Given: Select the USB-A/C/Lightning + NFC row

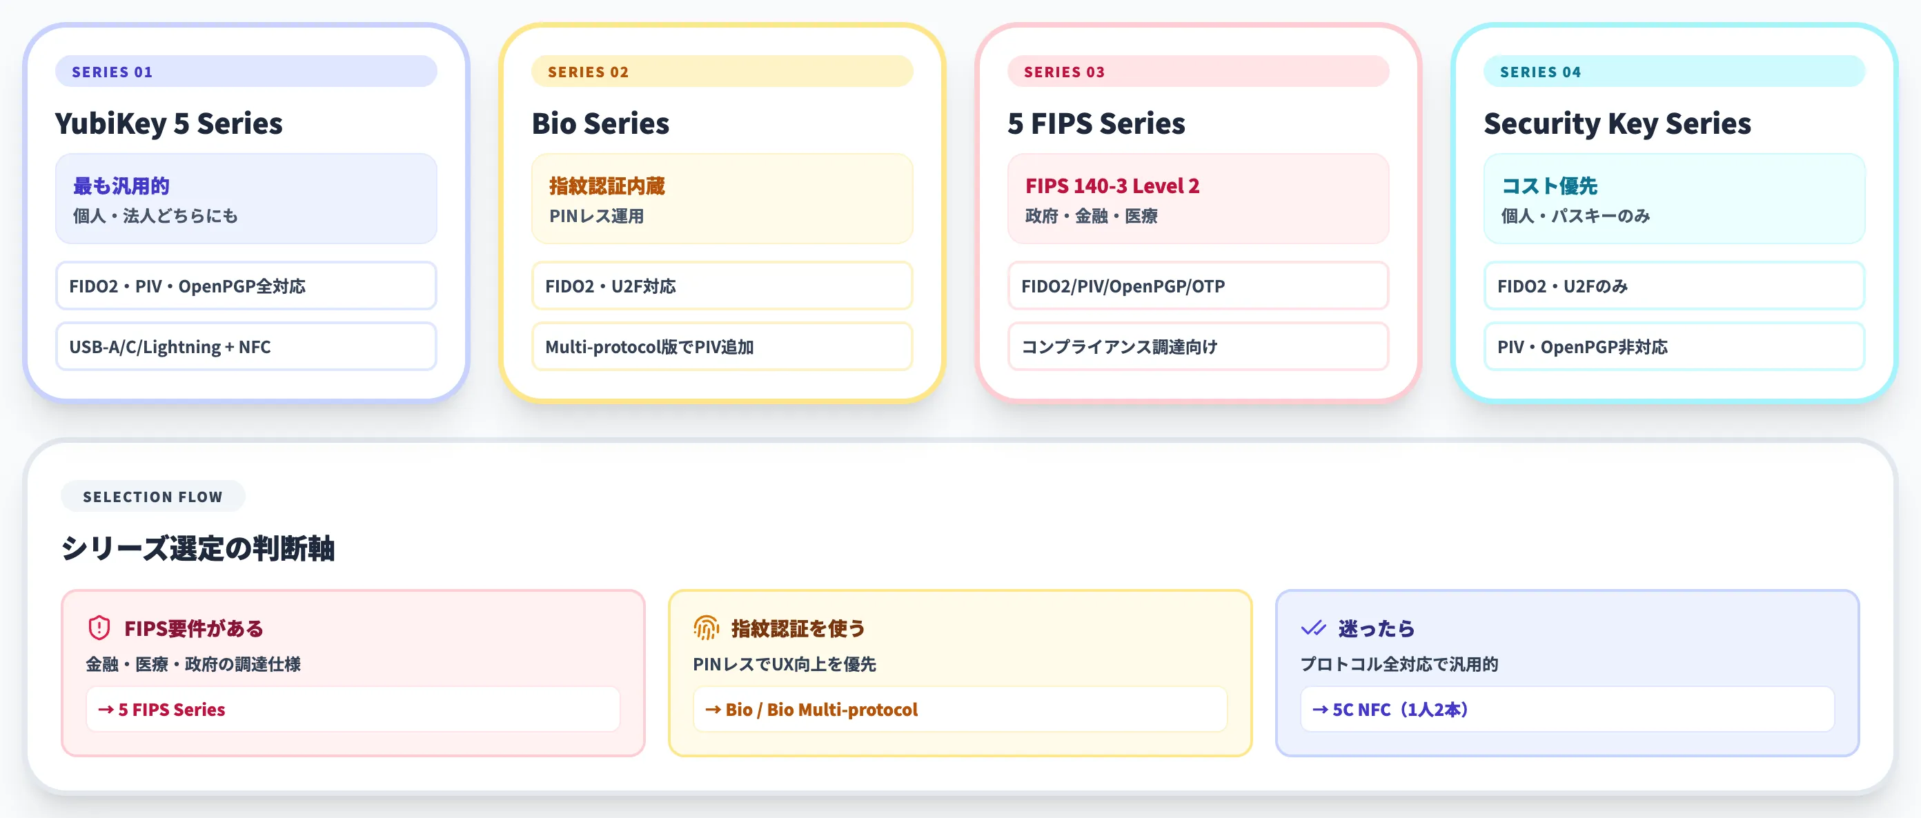Looking at the screenshot, I should [246, 347].
